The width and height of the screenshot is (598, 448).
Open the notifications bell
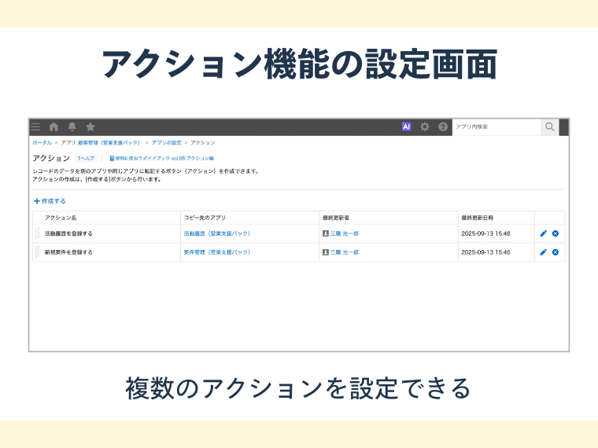(72, 127)
